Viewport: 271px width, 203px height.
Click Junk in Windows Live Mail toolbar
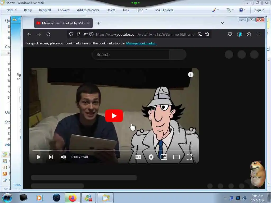point(126,10)
